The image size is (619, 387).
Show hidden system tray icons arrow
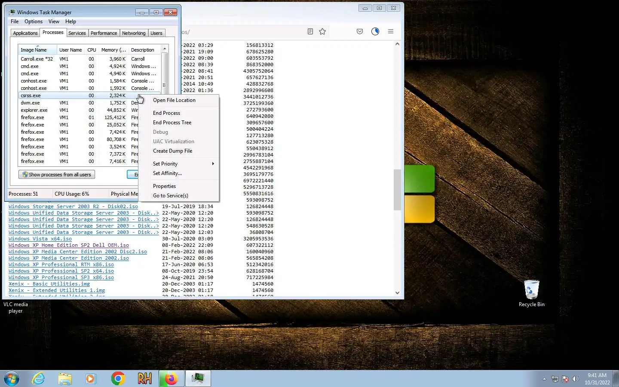pos(544,379)
